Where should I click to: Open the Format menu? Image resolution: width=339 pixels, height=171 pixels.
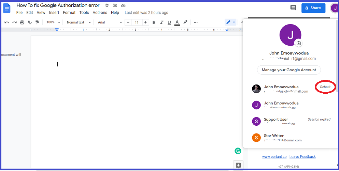click(x=69, y=13)
